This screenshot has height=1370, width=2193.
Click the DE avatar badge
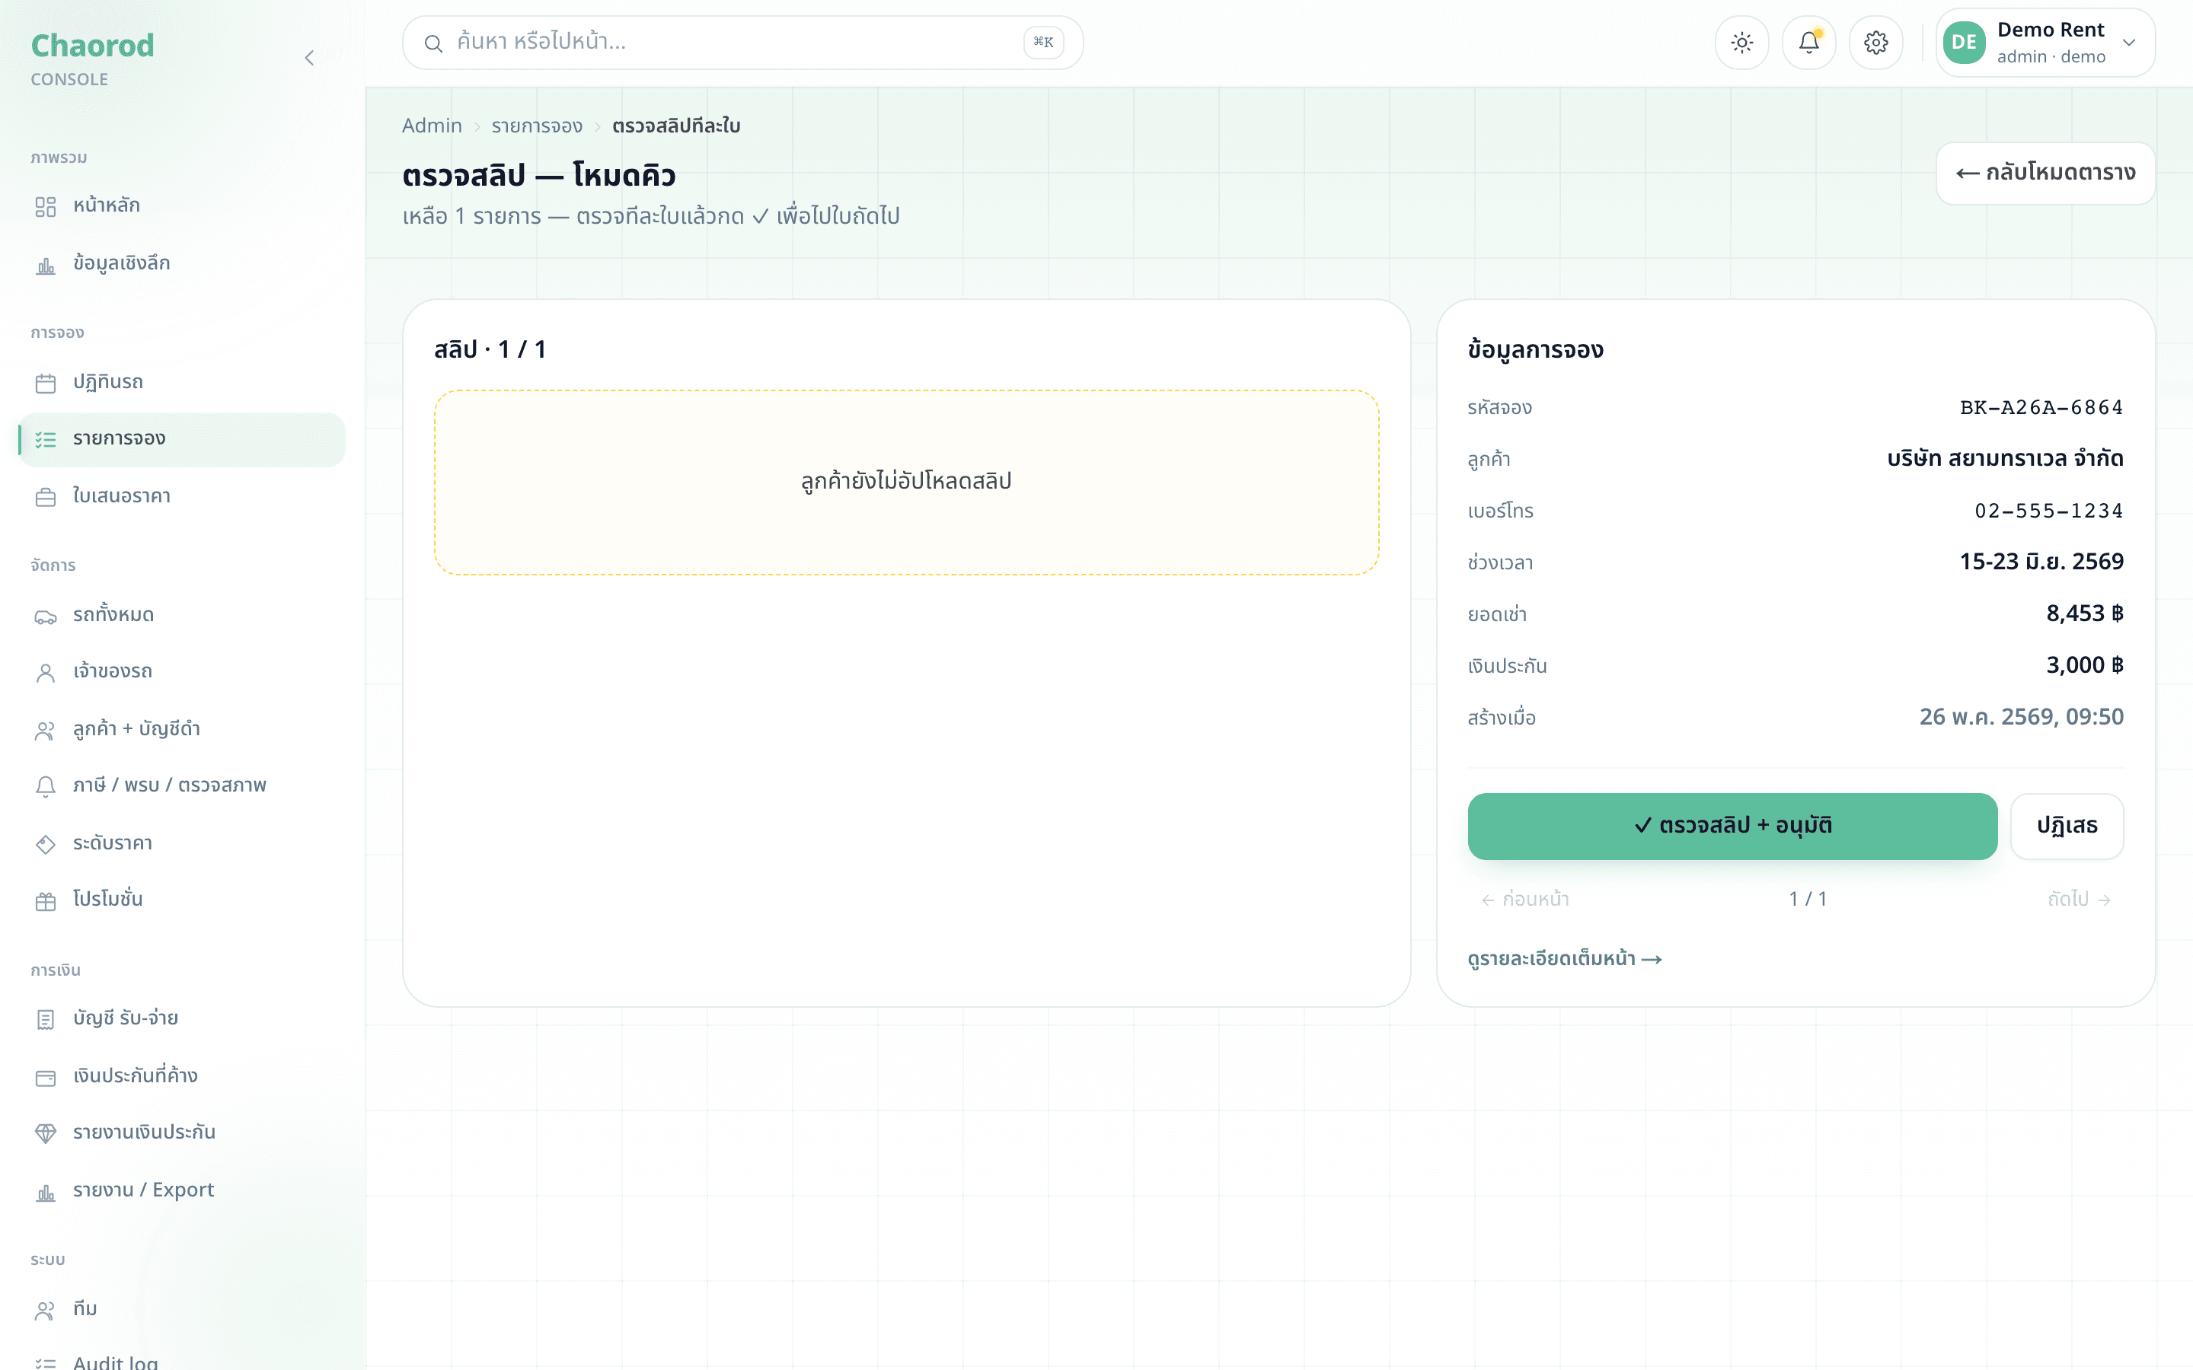coord(1964,43)
